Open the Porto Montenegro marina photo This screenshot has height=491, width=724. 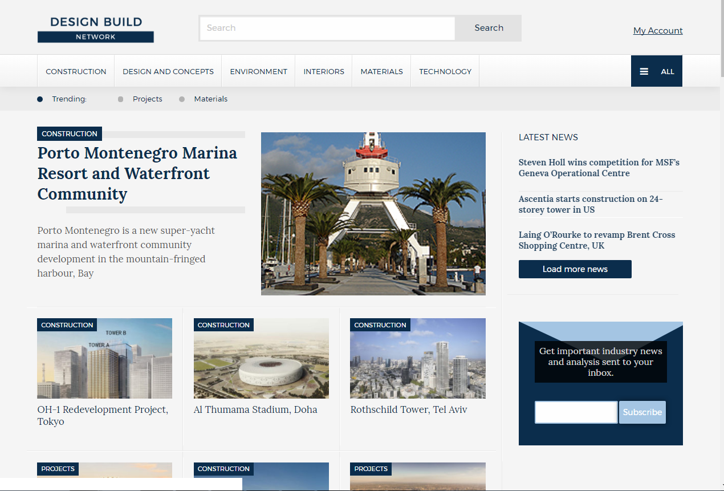pyautogui.click(x=373, y=214)
